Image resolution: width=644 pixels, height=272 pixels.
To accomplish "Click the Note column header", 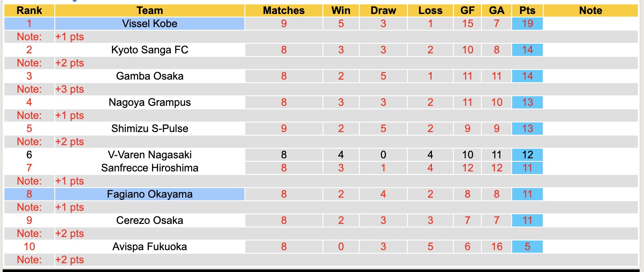I will click(x=590, y=10).
